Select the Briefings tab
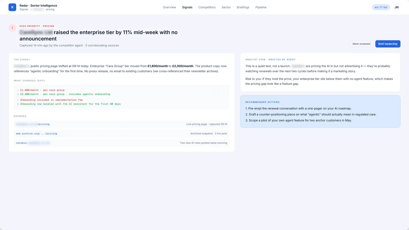Screen dimensions: 409x230 (243, 7)
